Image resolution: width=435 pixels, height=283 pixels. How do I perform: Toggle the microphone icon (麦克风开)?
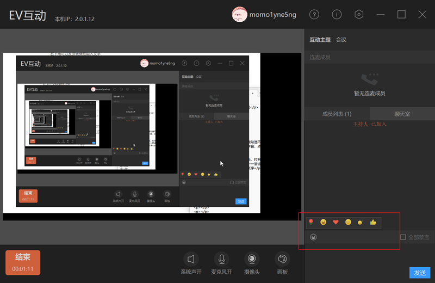pyautogui.click(x=221, y=259)
